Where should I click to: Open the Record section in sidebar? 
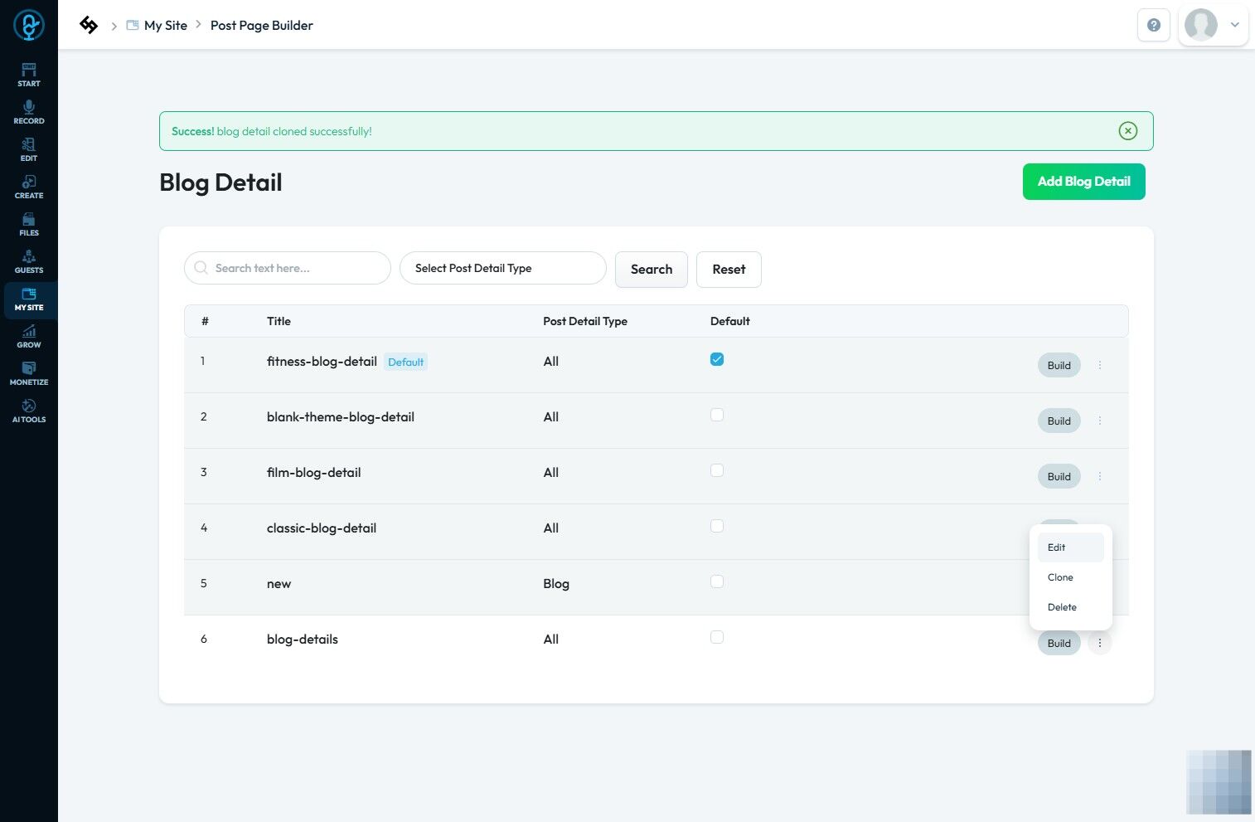click(x=29, y=112)
